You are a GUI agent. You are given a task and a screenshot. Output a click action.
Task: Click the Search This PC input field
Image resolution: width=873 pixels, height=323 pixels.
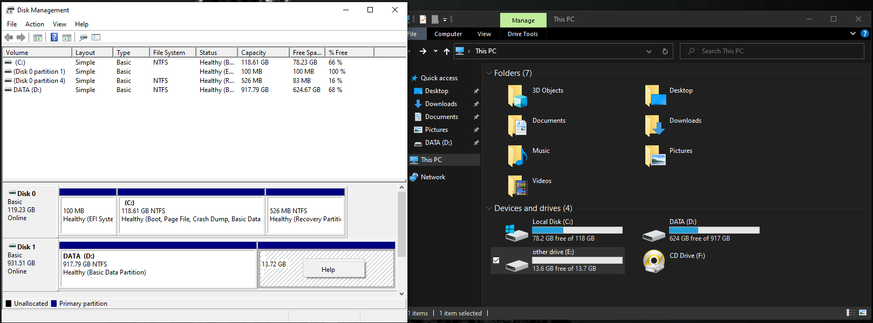click(x=772, y=51)
